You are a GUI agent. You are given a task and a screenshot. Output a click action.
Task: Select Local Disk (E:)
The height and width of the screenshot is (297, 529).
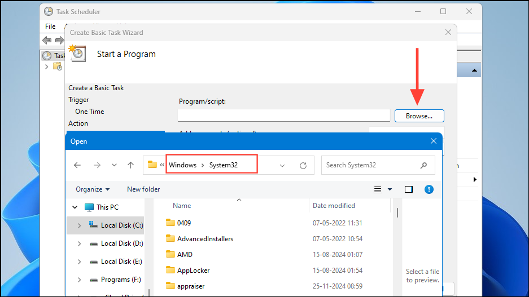116,261
